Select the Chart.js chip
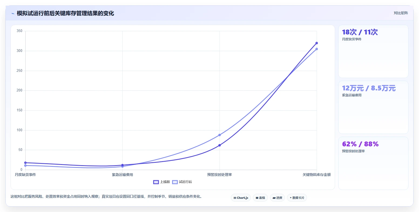Image resolution: width=419 pixels, height=212 pixels. coord(241,198)
